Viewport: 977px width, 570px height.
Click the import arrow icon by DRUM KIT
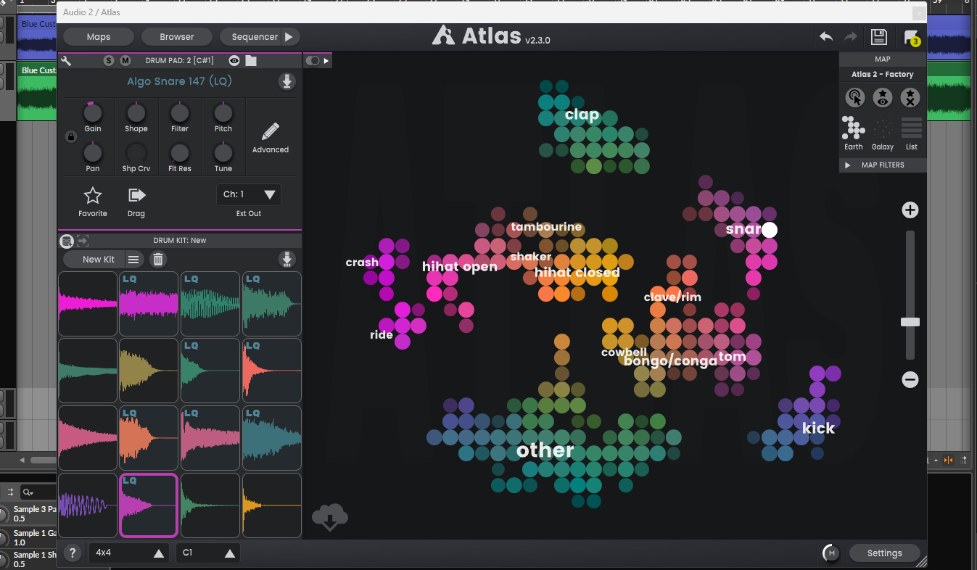(83, 241)
